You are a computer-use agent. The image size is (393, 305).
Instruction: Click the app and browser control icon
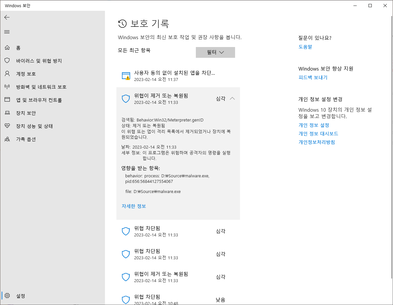pyautogui.click(x=7, y=100)
